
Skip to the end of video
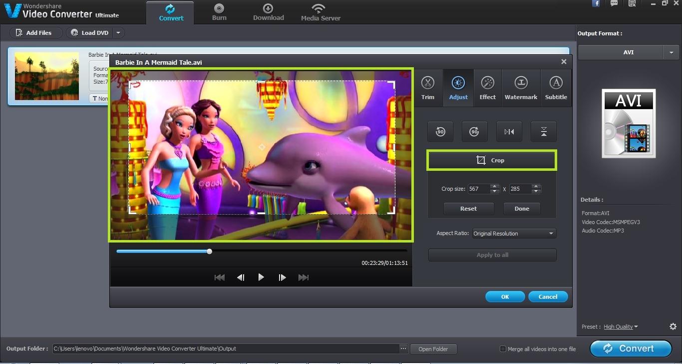[303, 277]
